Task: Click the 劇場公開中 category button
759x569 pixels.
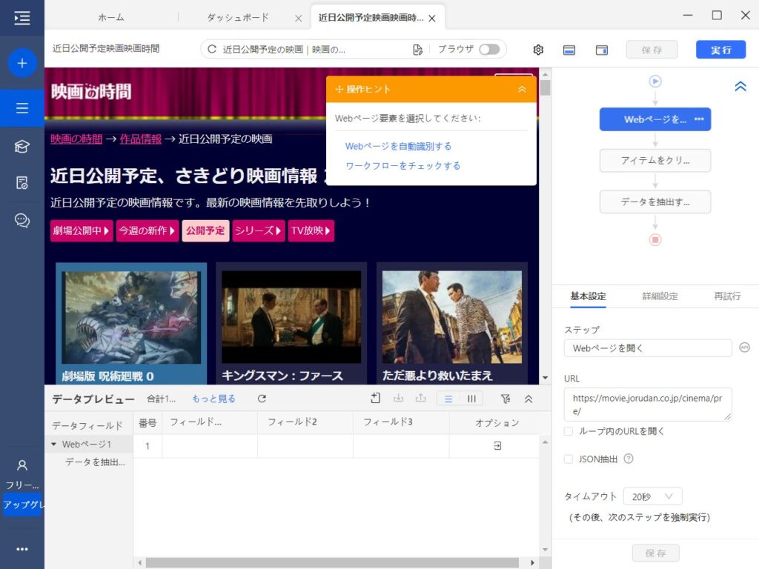Action: click(82, 230)
